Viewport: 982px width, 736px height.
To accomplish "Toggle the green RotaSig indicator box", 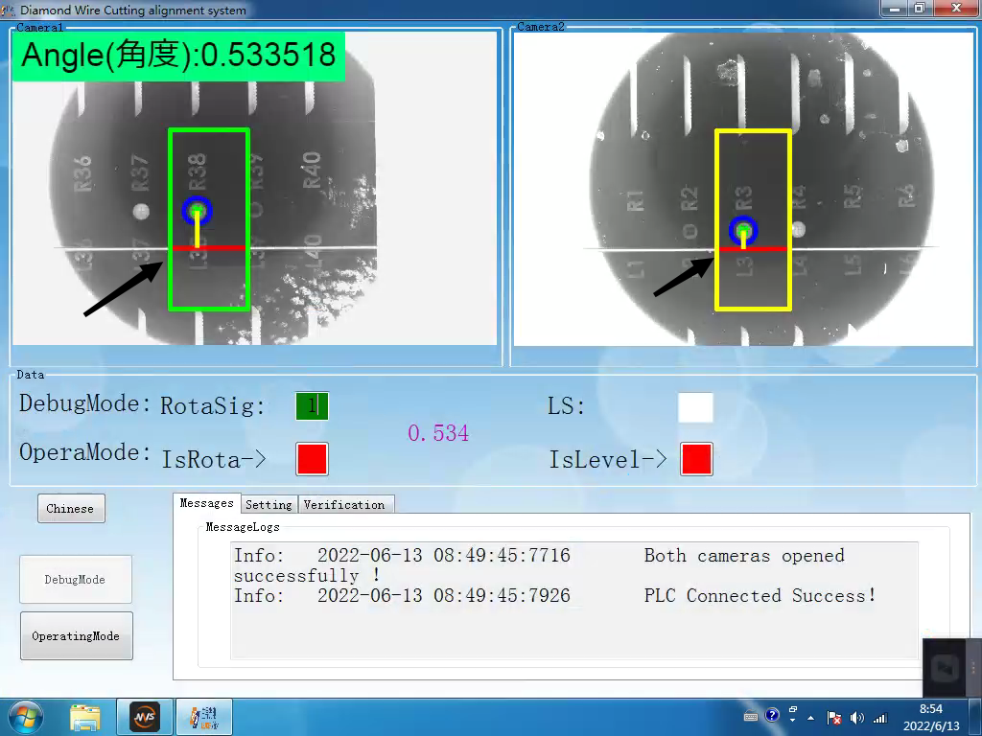I will [312, 406].
